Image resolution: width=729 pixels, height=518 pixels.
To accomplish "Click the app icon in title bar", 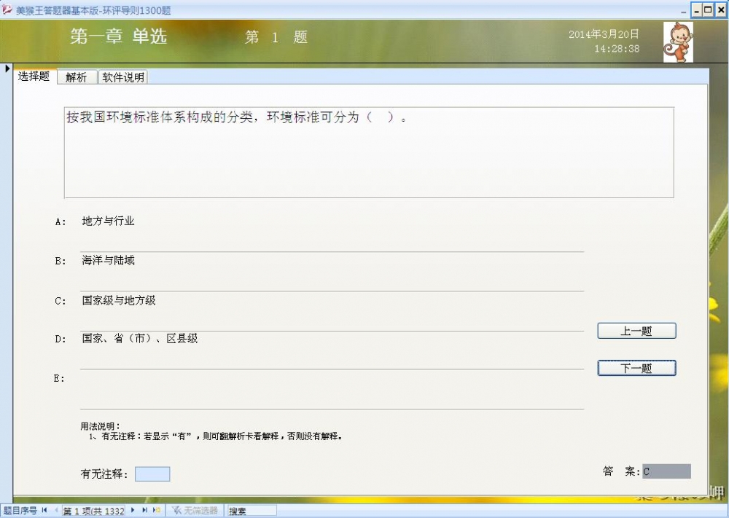I will click(7, 10).
